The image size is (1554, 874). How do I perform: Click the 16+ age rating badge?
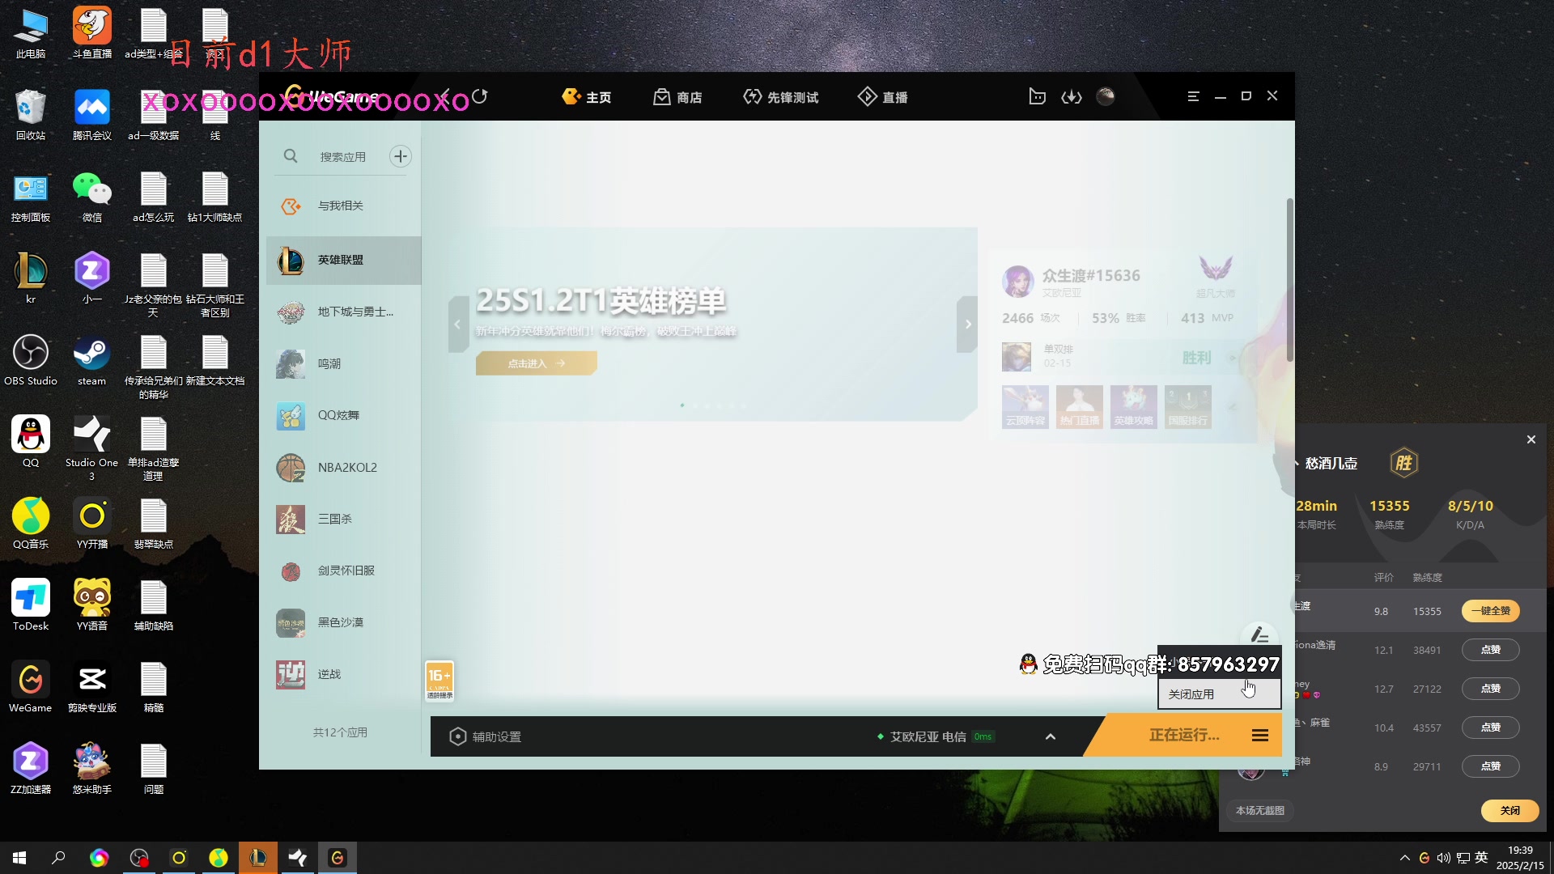pyautogui.click(x=439, y=681)
